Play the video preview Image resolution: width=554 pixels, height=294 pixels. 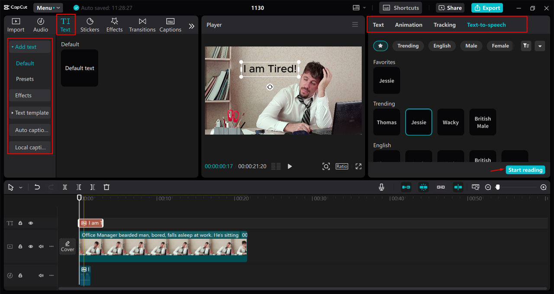290,166
